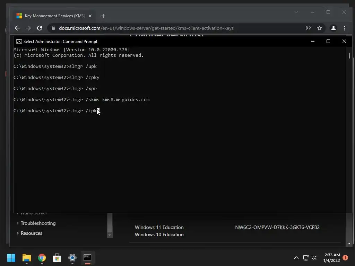The height and width of the screenshot is (266, 355).
Task: Open Microsoft Store from the taskbar
Action: [57, 258]
